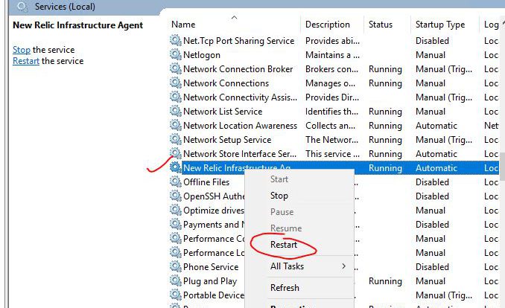Click the gear icon for Net.Tcp Port Sharing Service
This screenshot has width=505, height=308.
coord(176,41)
